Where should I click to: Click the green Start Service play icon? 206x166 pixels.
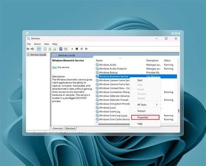tap(72, 49)
